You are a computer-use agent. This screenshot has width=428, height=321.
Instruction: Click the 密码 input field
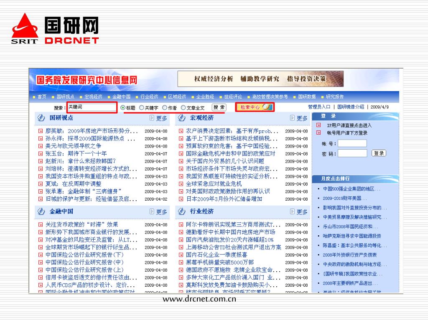tap(352, 153)
